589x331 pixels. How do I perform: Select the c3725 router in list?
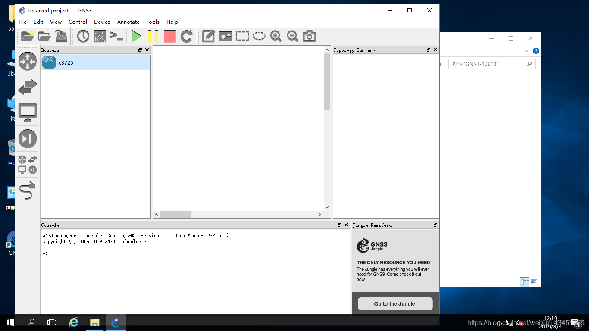point(96,62)
